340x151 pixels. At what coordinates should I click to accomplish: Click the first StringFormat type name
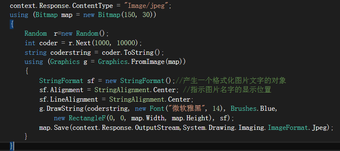tap(61, 81)
